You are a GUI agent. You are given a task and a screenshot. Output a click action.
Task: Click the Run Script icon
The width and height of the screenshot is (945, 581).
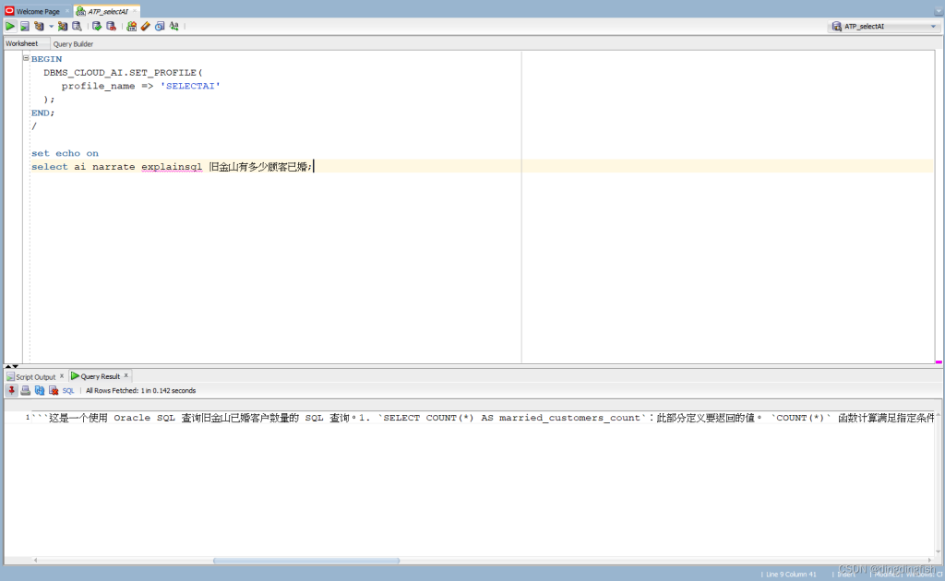(x=25, y=26)
